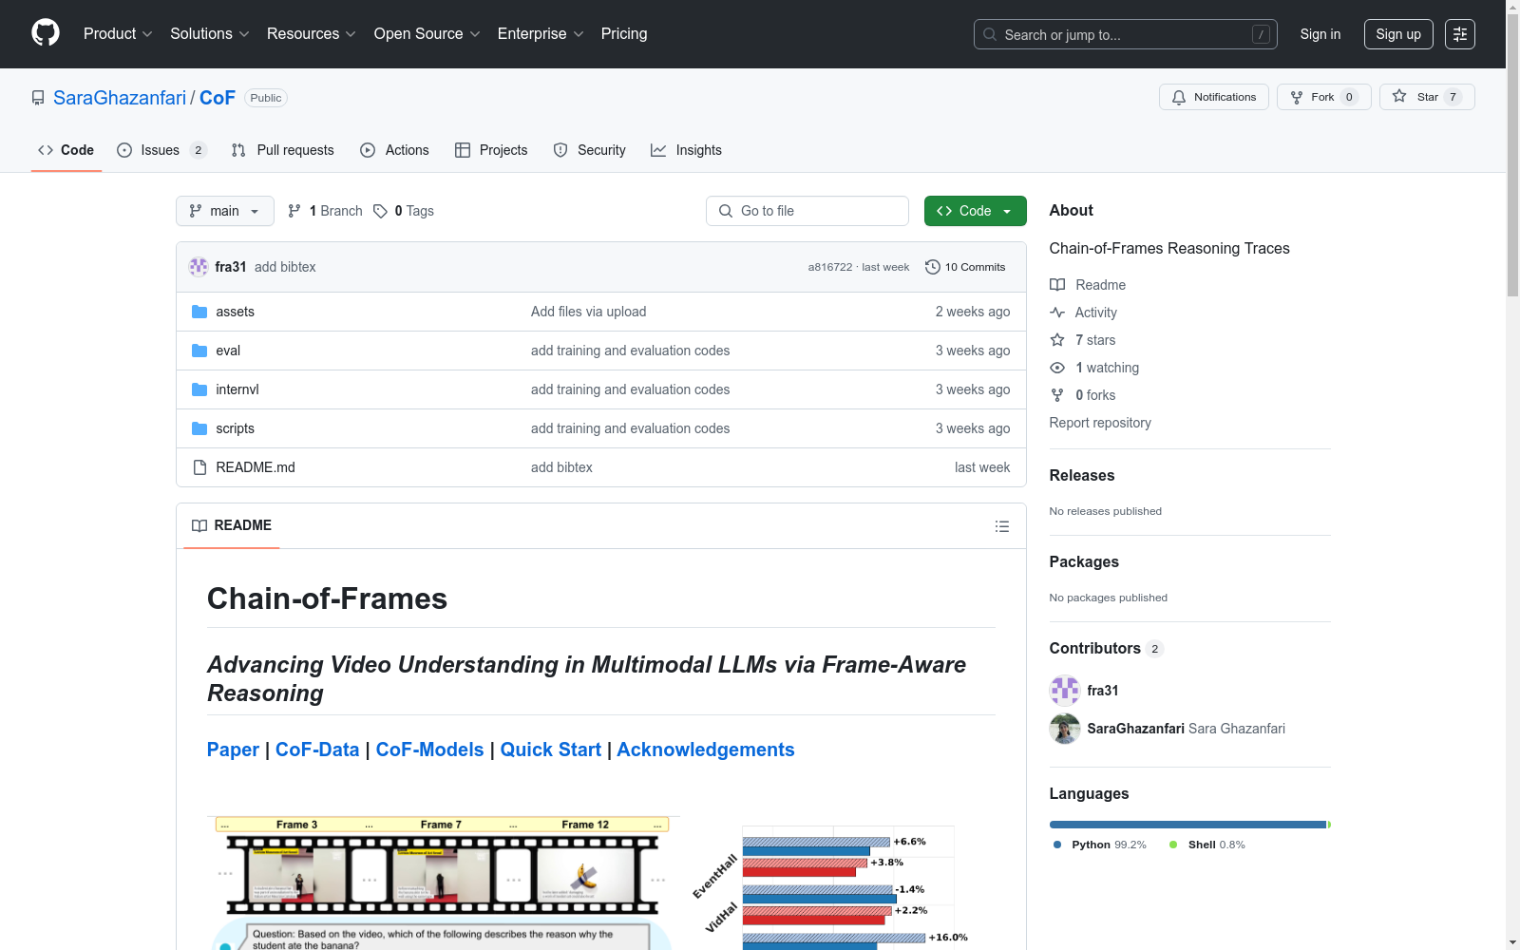Switch to the Issues tab
The image size is (1520, 950).
[161, 150]
